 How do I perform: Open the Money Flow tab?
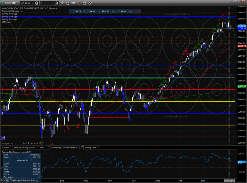[91, 147]
